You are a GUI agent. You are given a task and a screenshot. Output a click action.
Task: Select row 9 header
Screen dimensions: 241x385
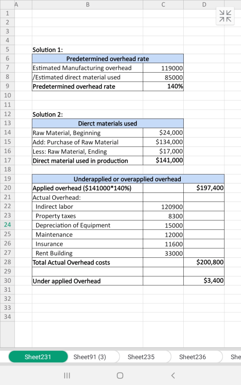coord(7,86)
